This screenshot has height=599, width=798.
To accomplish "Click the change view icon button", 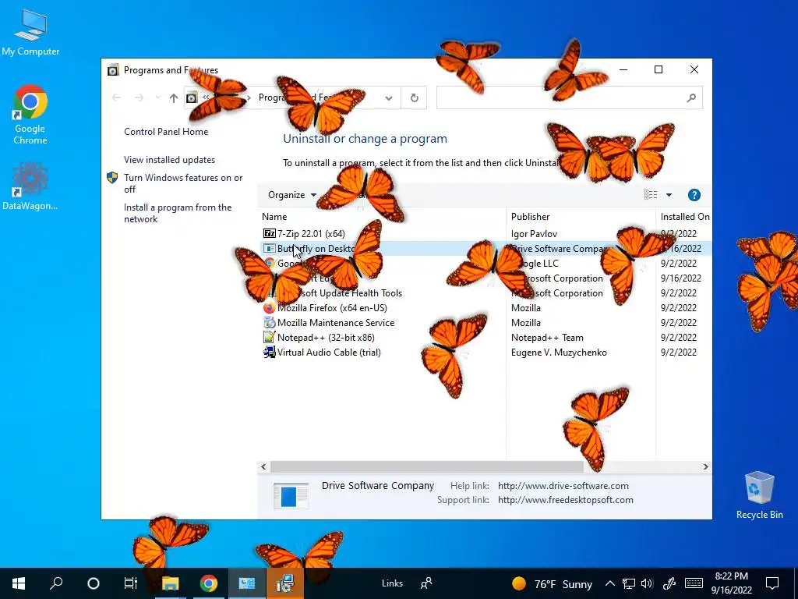I will (651, 195).
